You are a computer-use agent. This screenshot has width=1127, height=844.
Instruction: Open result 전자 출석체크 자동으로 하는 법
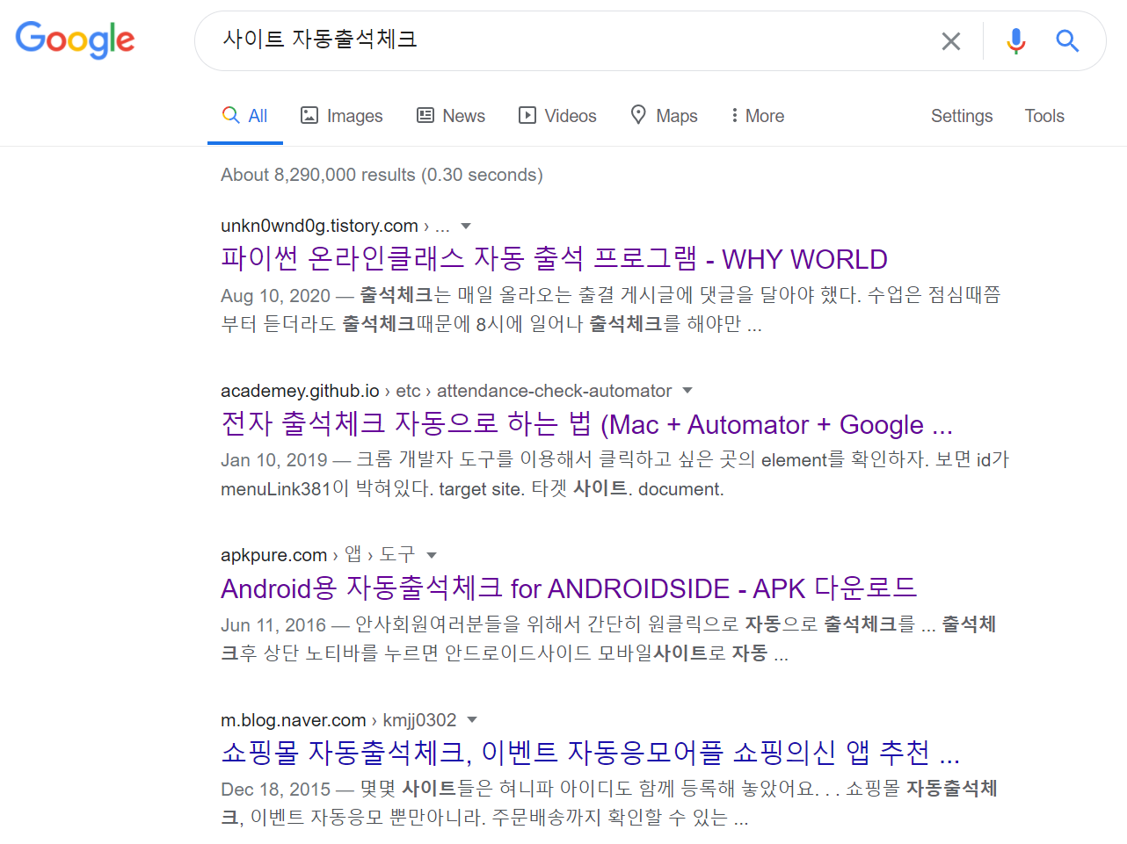[x=586, y=424]
